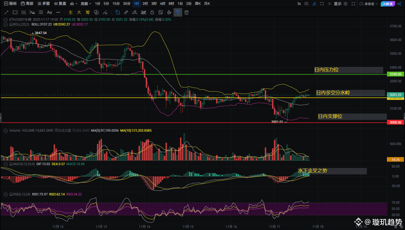Enter fullscreen chart mode
This screenshot has width=405, height=230.
pyautogui.click(x=353, y=3)
